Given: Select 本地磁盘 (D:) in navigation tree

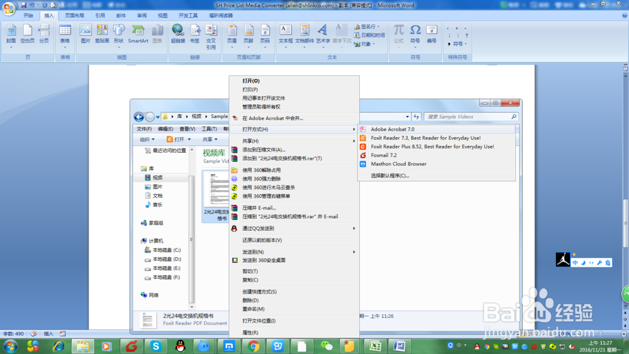Looking at the screenshot, I should coord(167,260).
